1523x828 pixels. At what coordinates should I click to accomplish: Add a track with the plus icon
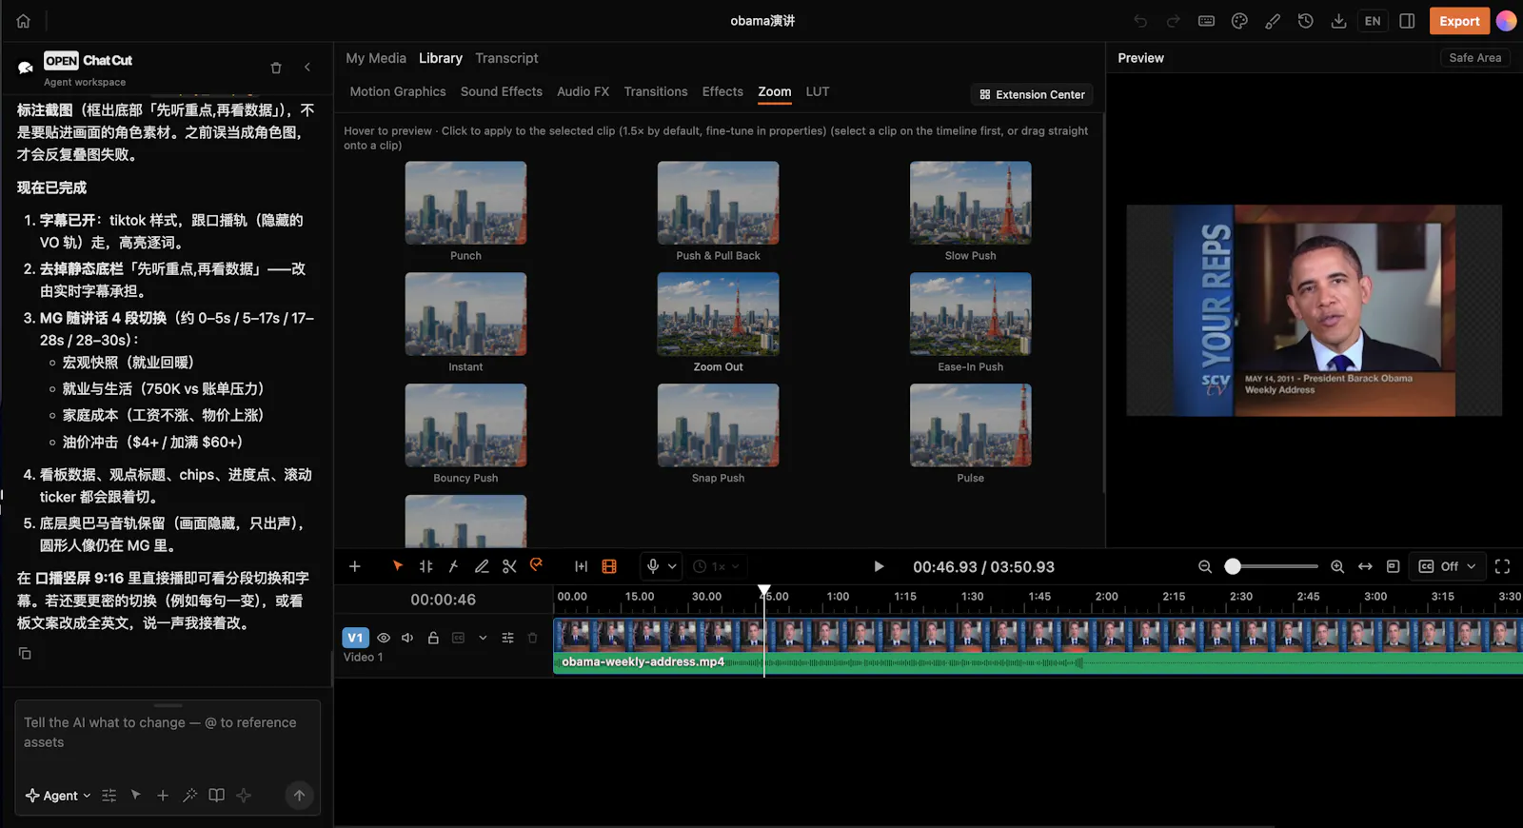[355, 566]
